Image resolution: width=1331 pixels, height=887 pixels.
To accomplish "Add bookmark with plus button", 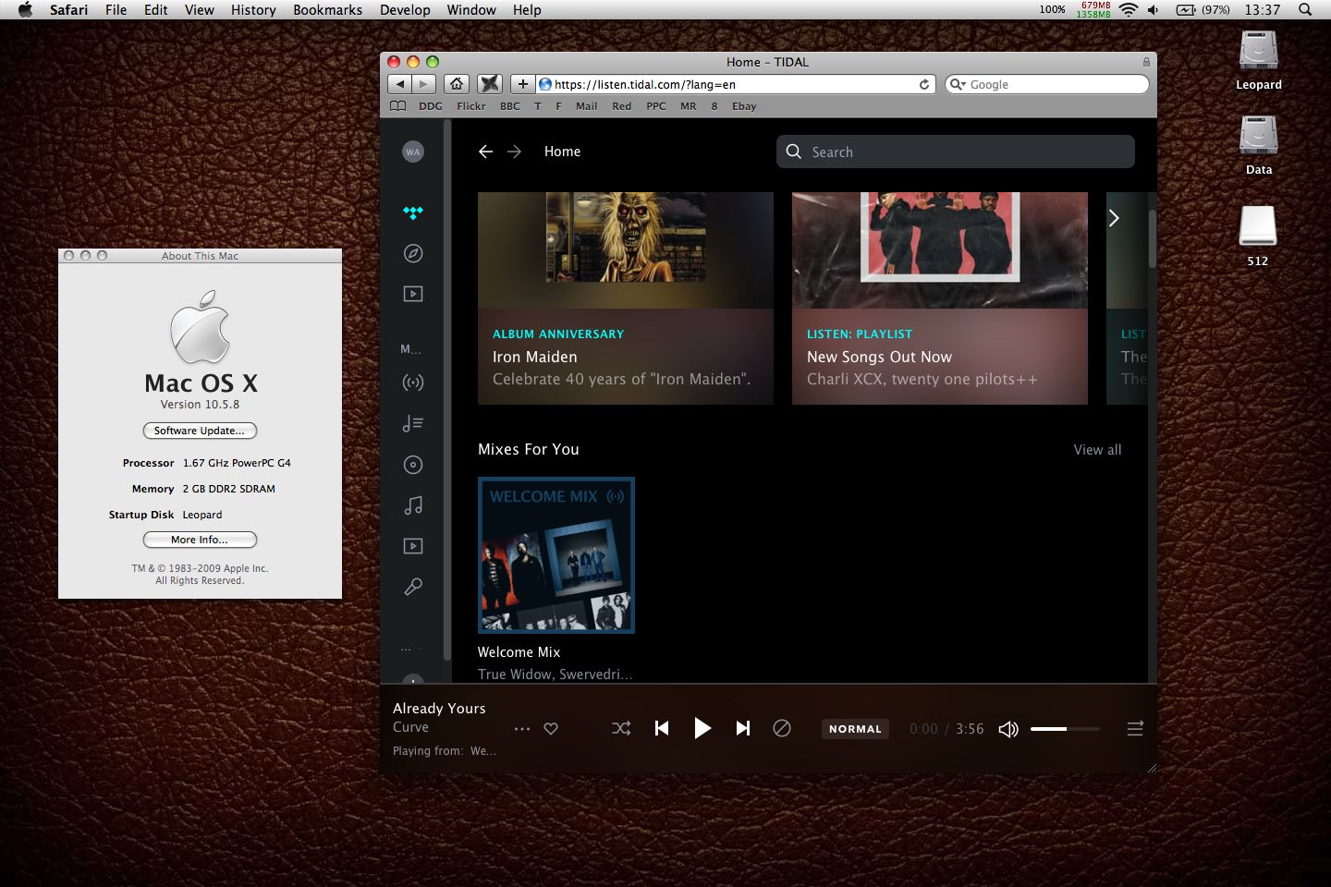I will (522, 84).
